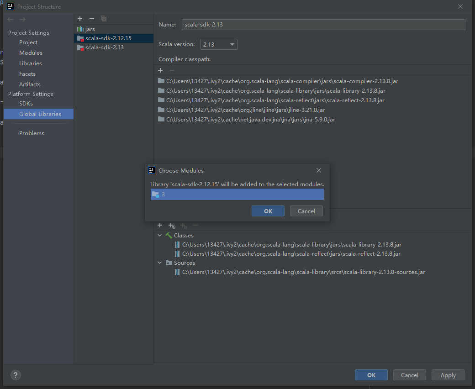Click OK in Project Structure window
Screen dimensions: 475x389
(x=371, y=375)
